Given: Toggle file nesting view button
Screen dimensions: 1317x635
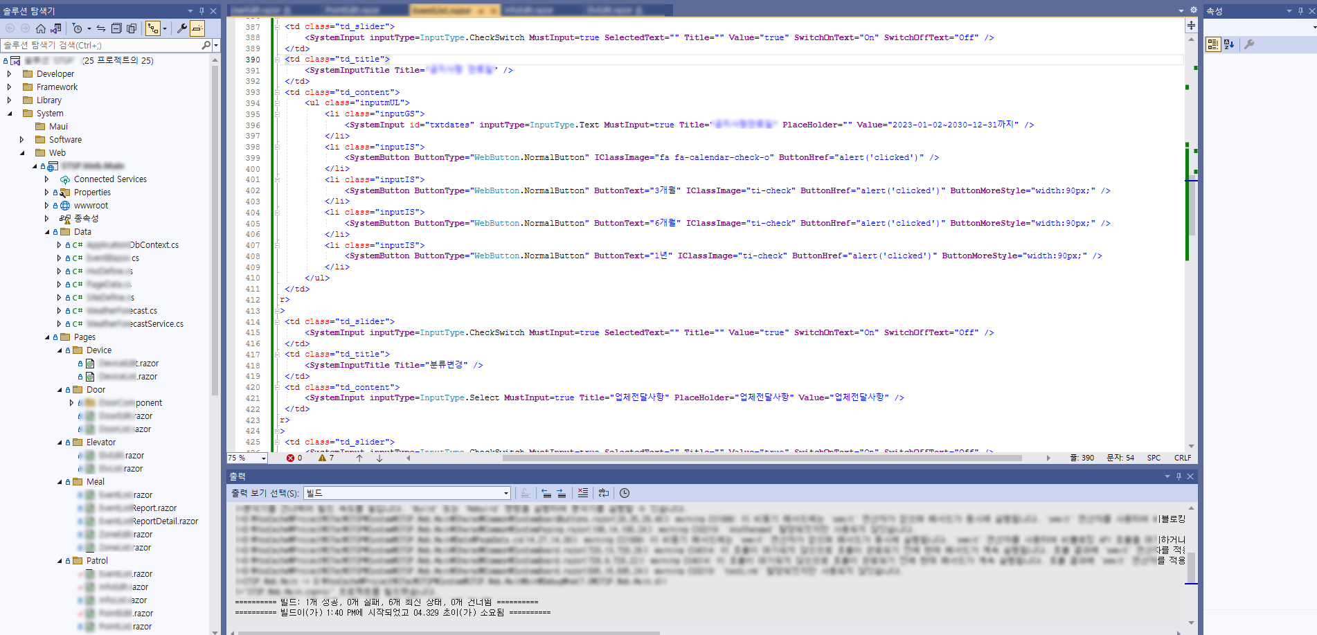Looking at the screenshot, I should point(153,28).
